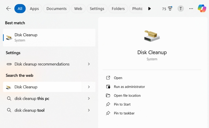Click magnifier beside disk cleanup tool
Image resolution: width=209 pixels, height=128 pixels.
9,110
